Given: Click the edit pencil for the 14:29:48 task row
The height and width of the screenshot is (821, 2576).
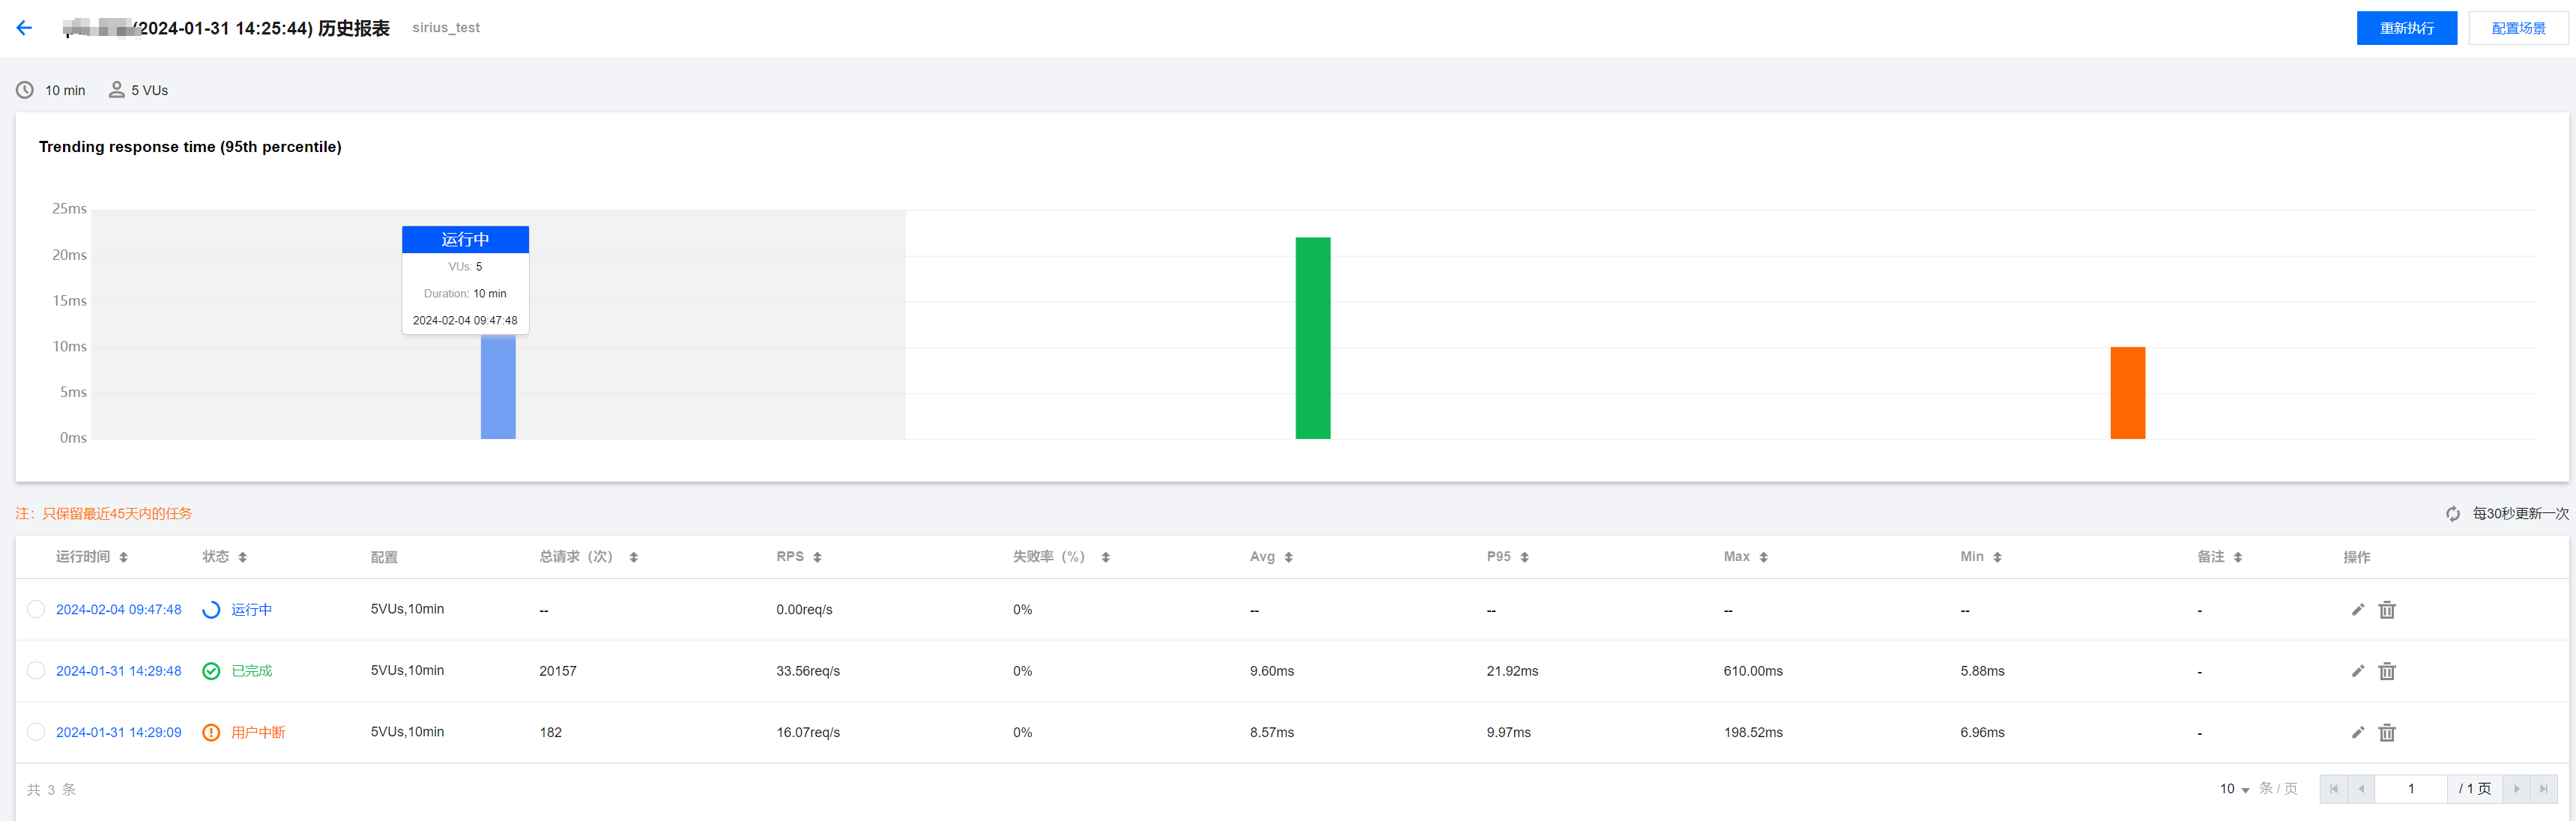Looking at the screenshot, I should point(2357,671).
